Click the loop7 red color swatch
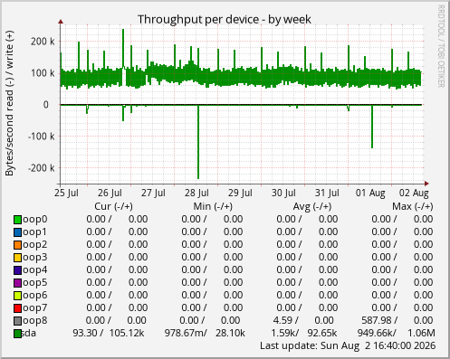Image resolution: width=450 pixels, height=359 pixels. [x=17, y=308]
